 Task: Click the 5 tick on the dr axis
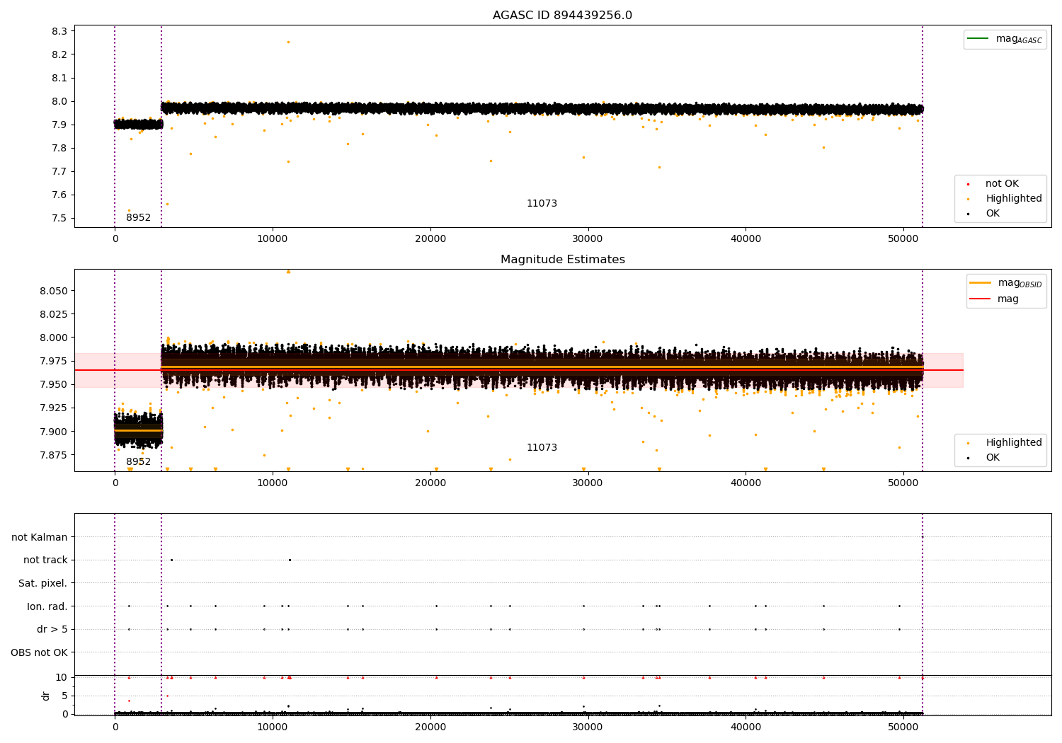click(64, 696)
